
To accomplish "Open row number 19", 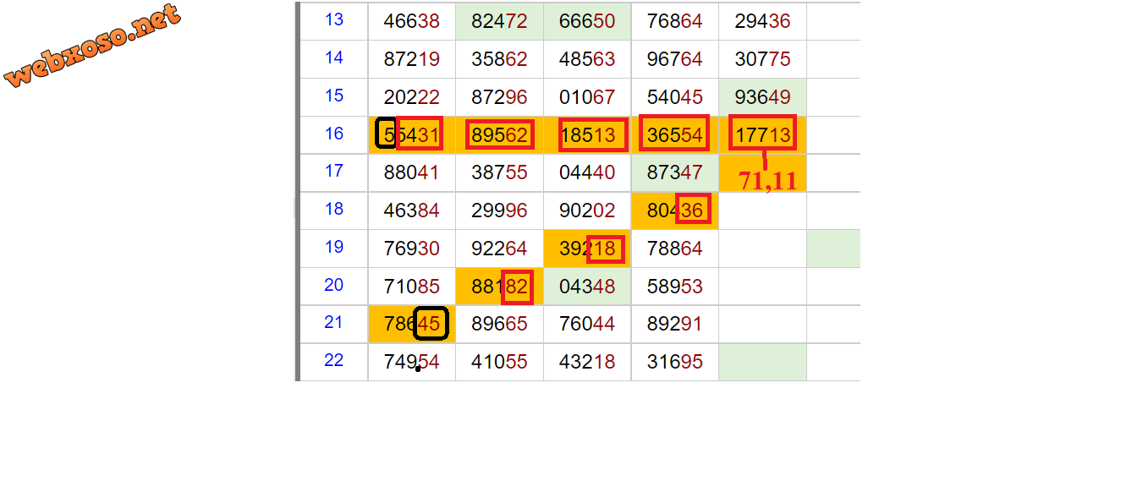I will [334, 247].
